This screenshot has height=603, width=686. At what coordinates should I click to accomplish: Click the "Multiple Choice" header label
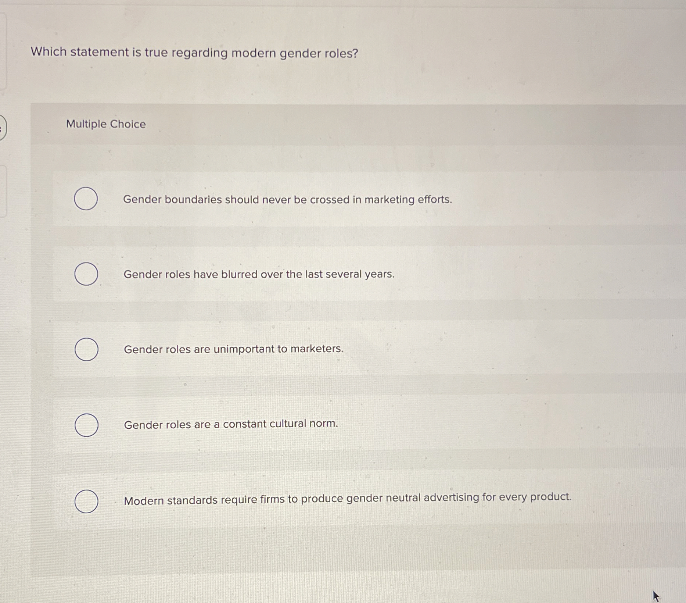point(105,124)
